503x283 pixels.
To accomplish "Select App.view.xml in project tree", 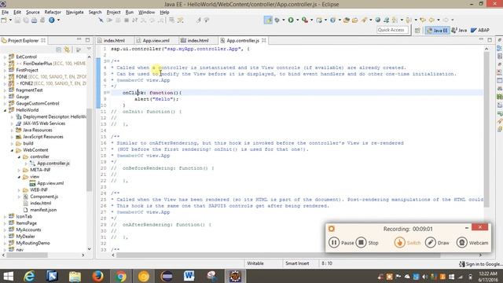I will click(50, 183).
